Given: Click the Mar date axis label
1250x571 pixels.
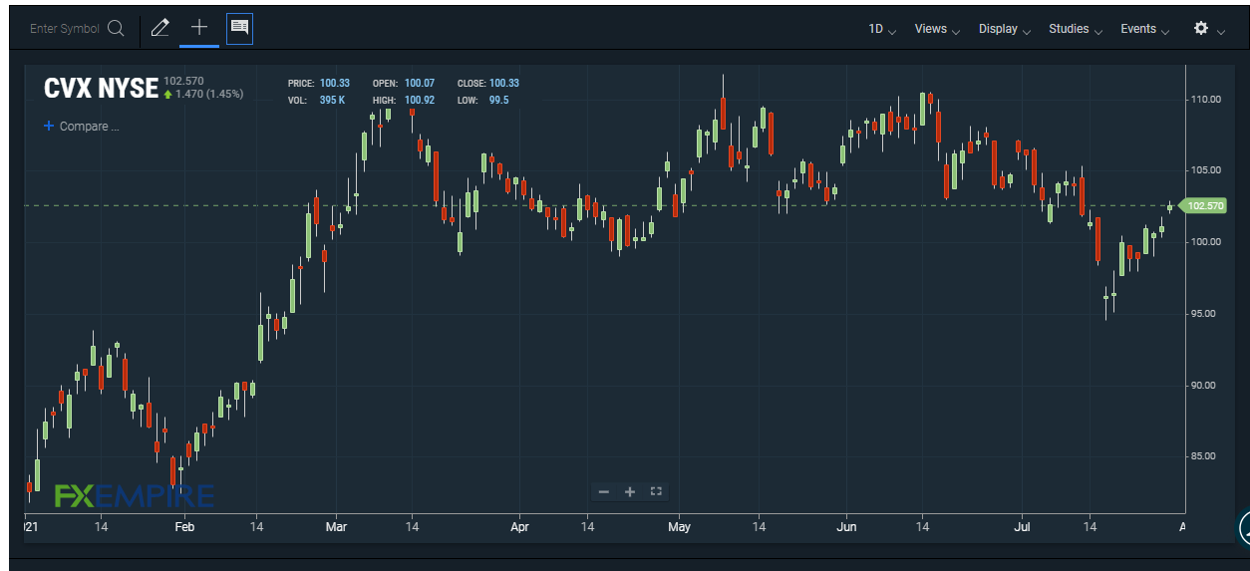Looking at the screenshot, I should pos(336,526).
